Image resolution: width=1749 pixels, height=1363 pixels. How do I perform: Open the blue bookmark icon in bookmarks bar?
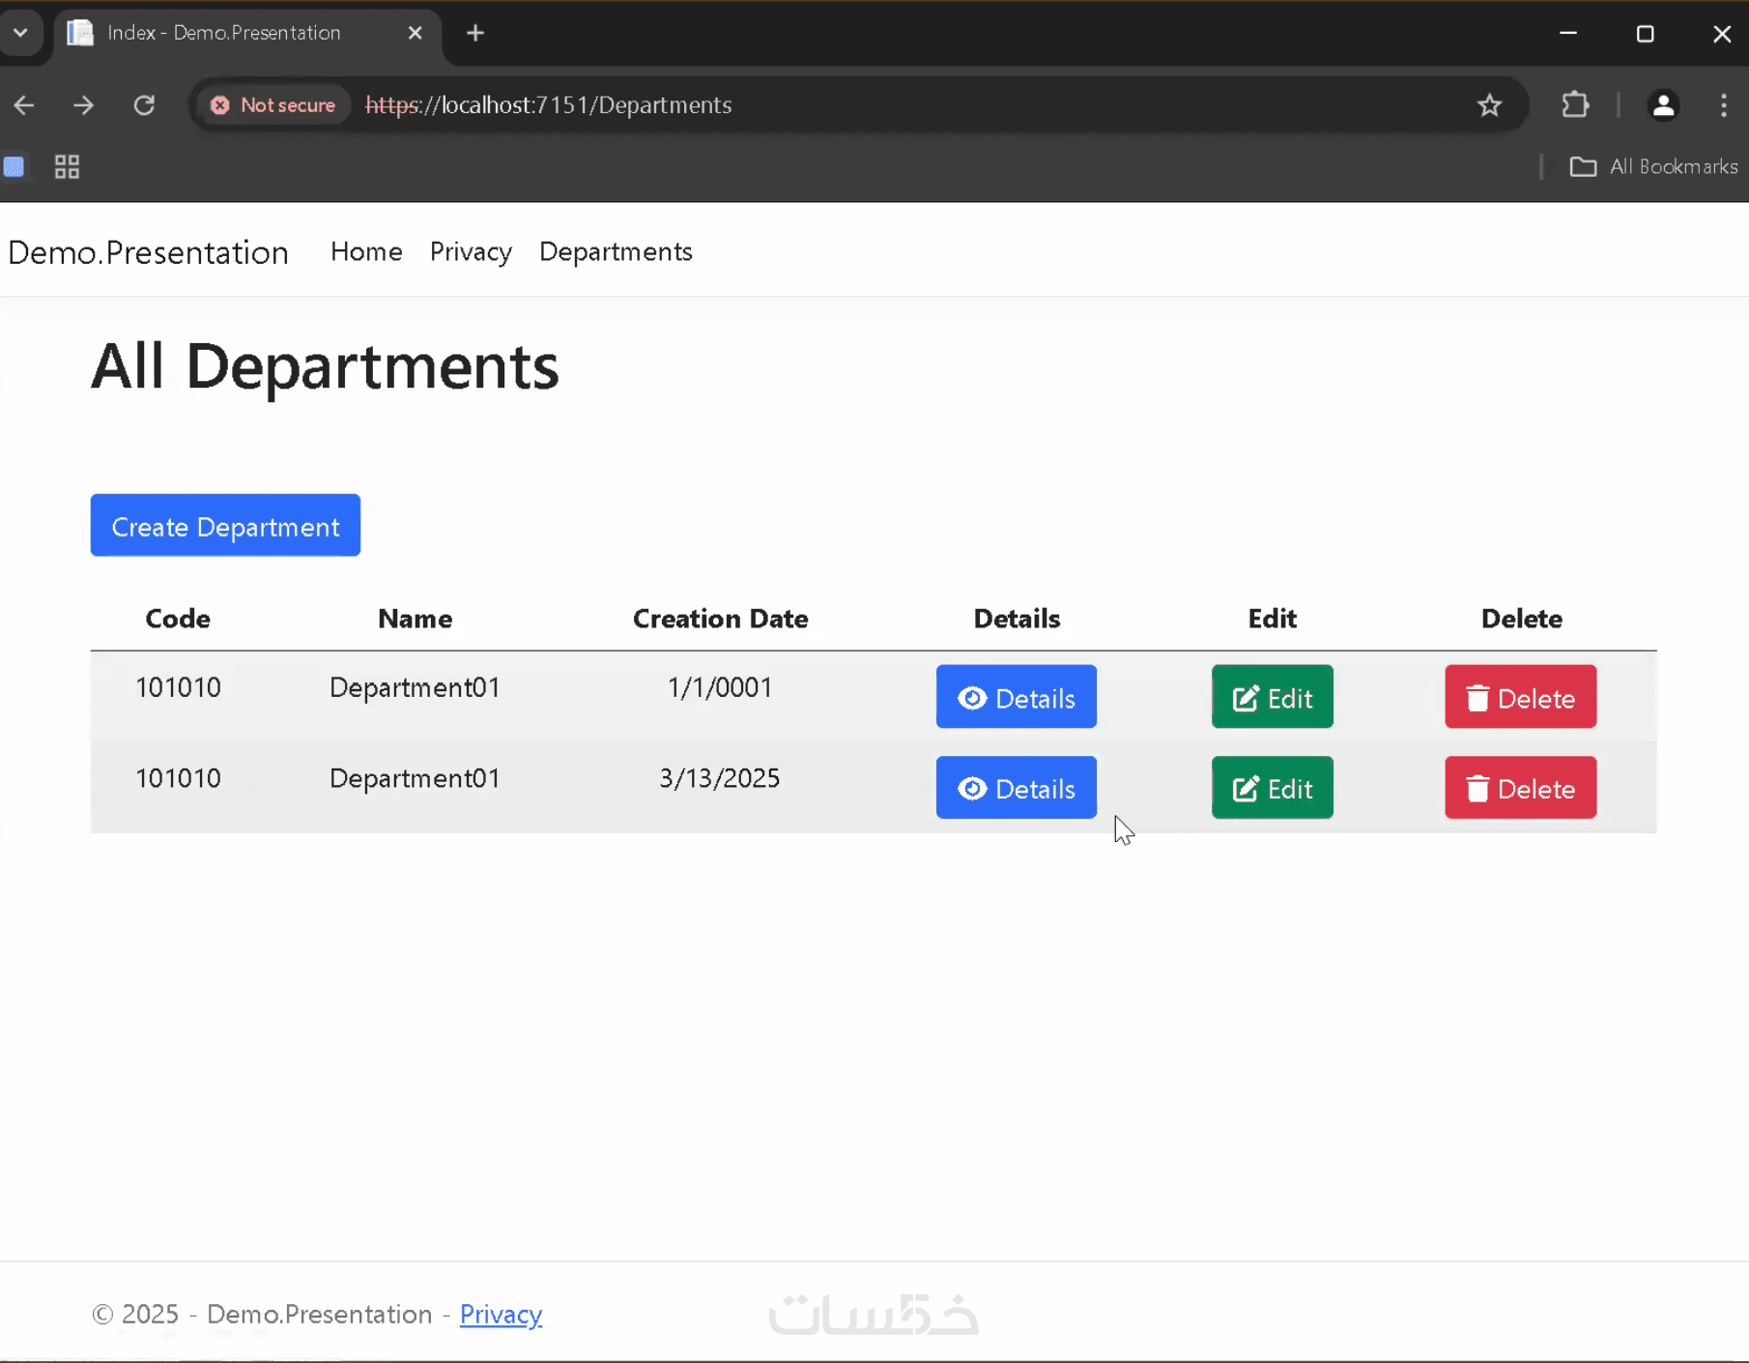(14, 166)
